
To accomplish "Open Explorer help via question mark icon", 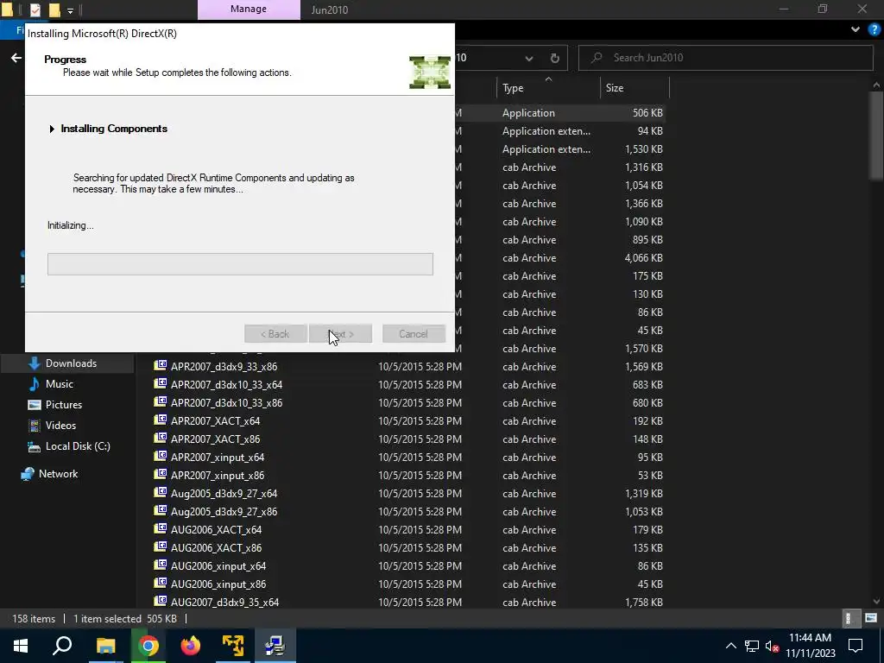I will 875,29.
